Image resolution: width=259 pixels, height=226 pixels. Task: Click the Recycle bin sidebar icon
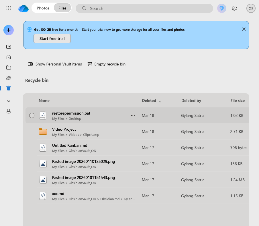9,88
